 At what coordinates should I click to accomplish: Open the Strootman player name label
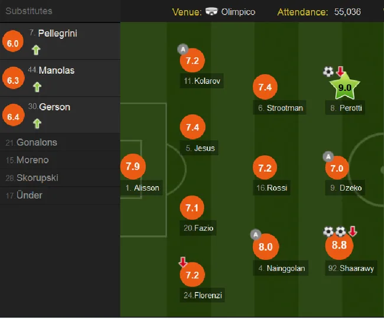point(279,108)
